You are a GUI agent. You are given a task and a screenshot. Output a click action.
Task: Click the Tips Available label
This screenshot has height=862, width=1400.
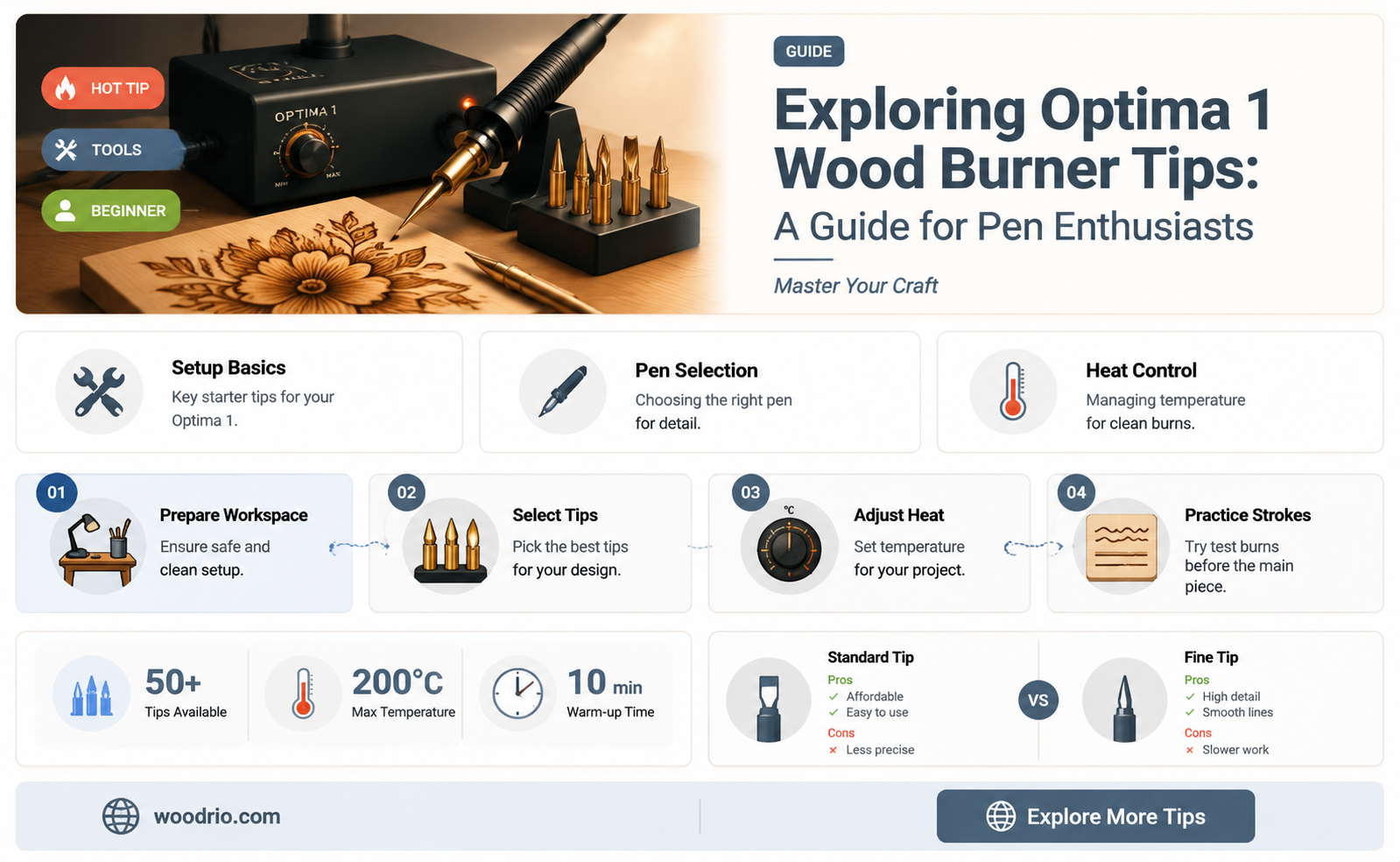[186, 712]
